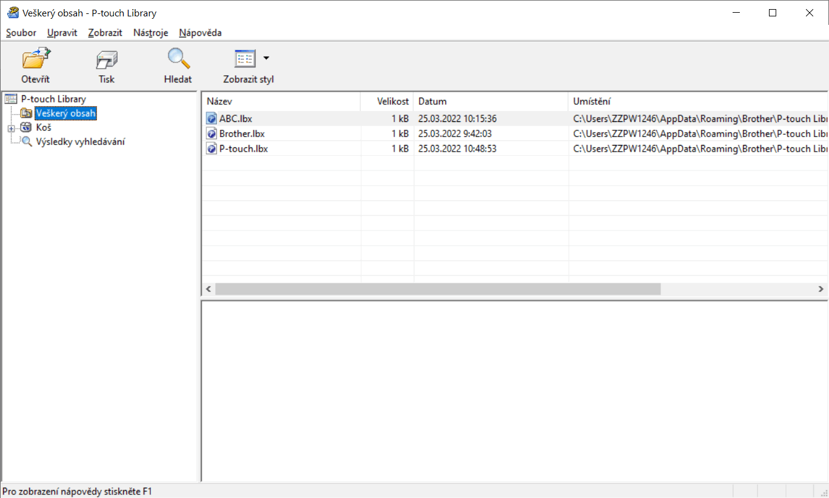Open the Upravit menu
This screenshot has height=498, width=829.
click(x=62, y=33)
